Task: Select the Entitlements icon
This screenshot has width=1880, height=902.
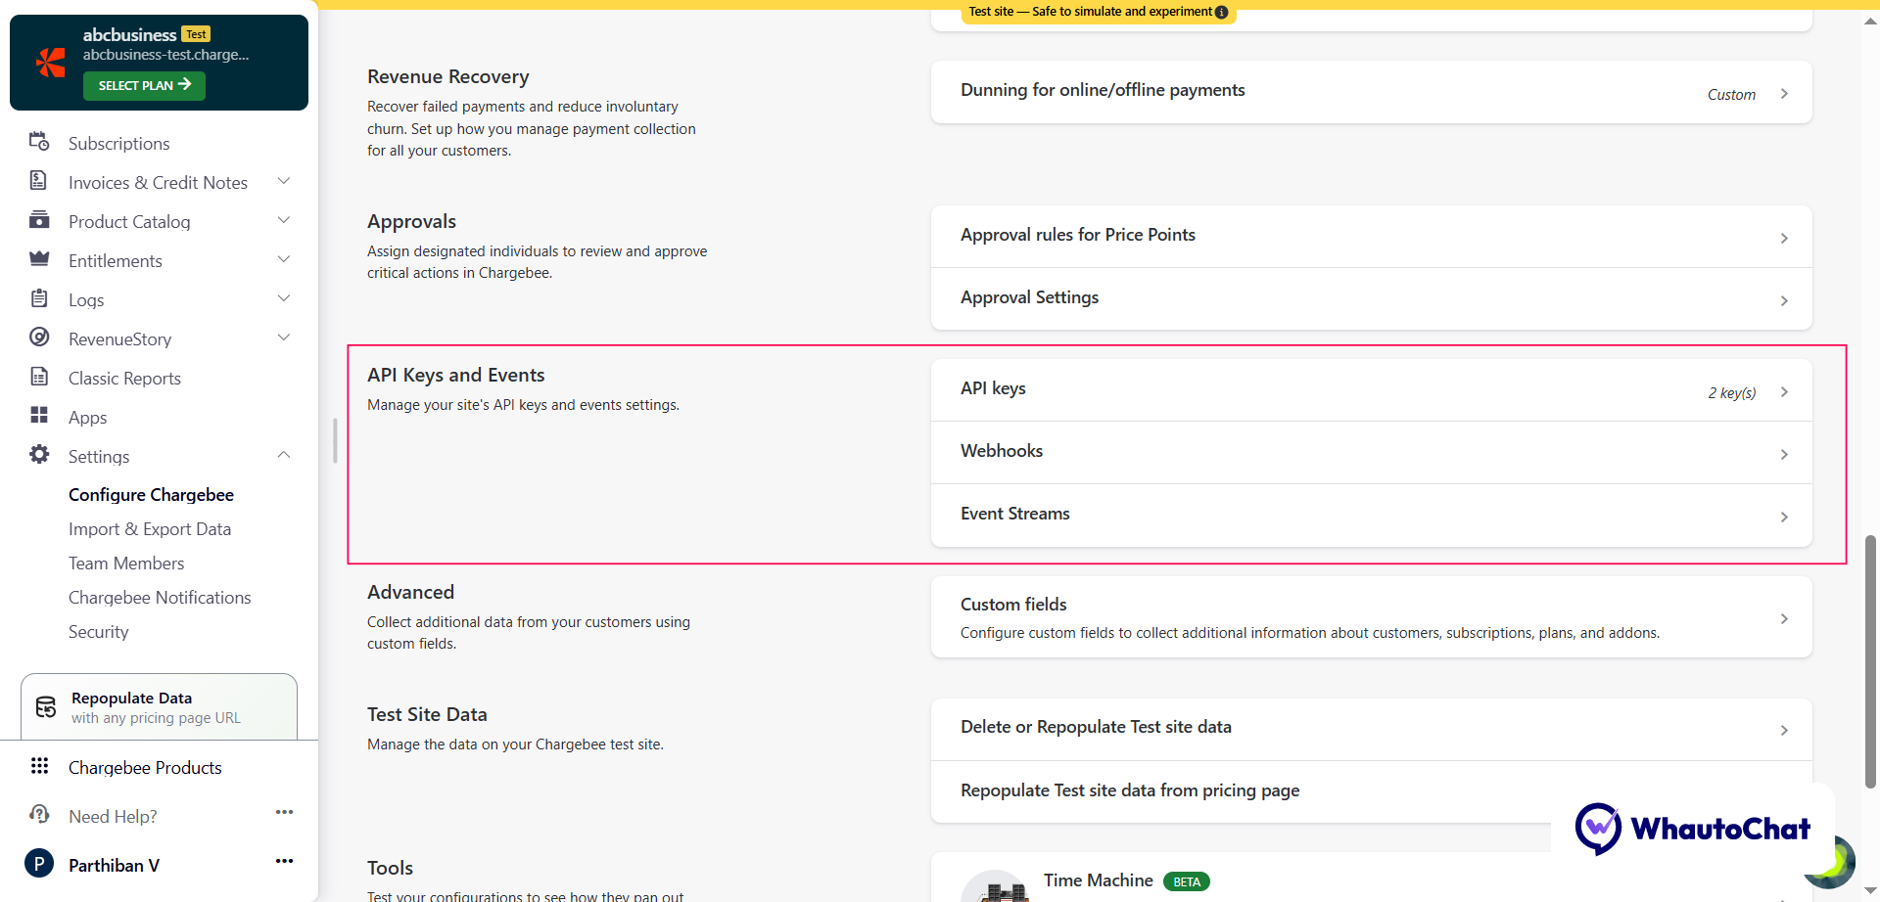Action: 39,260
